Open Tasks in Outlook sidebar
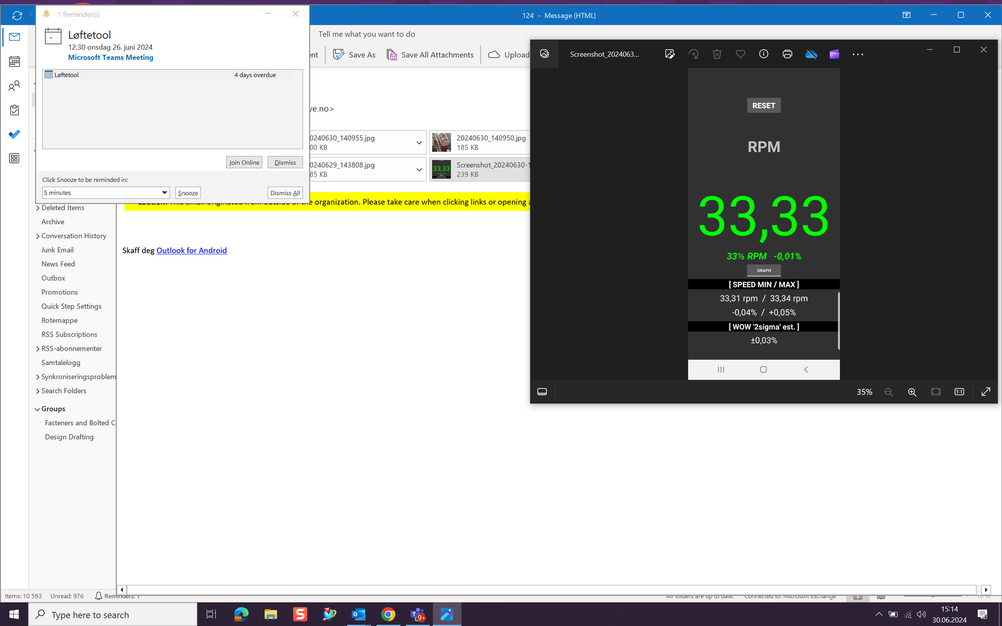1002x626 pixels. (14, 110)
